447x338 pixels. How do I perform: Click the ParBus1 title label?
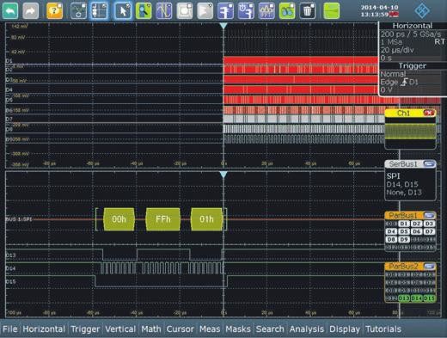click(x=402, y=215)
